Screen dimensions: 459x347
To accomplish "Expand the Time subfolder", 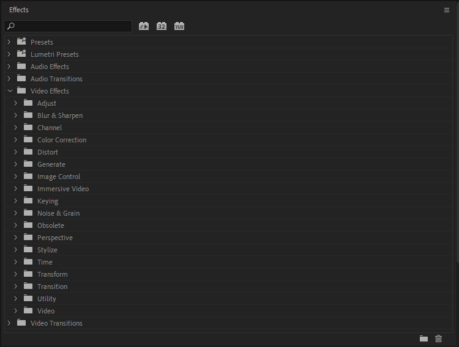I will coord(15,262).
